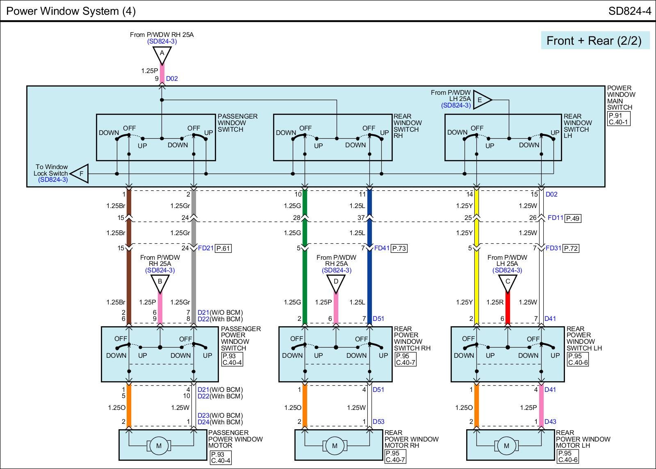
Task: Click the passenger power window motor symbol
Action: click(x=159, y=446)
